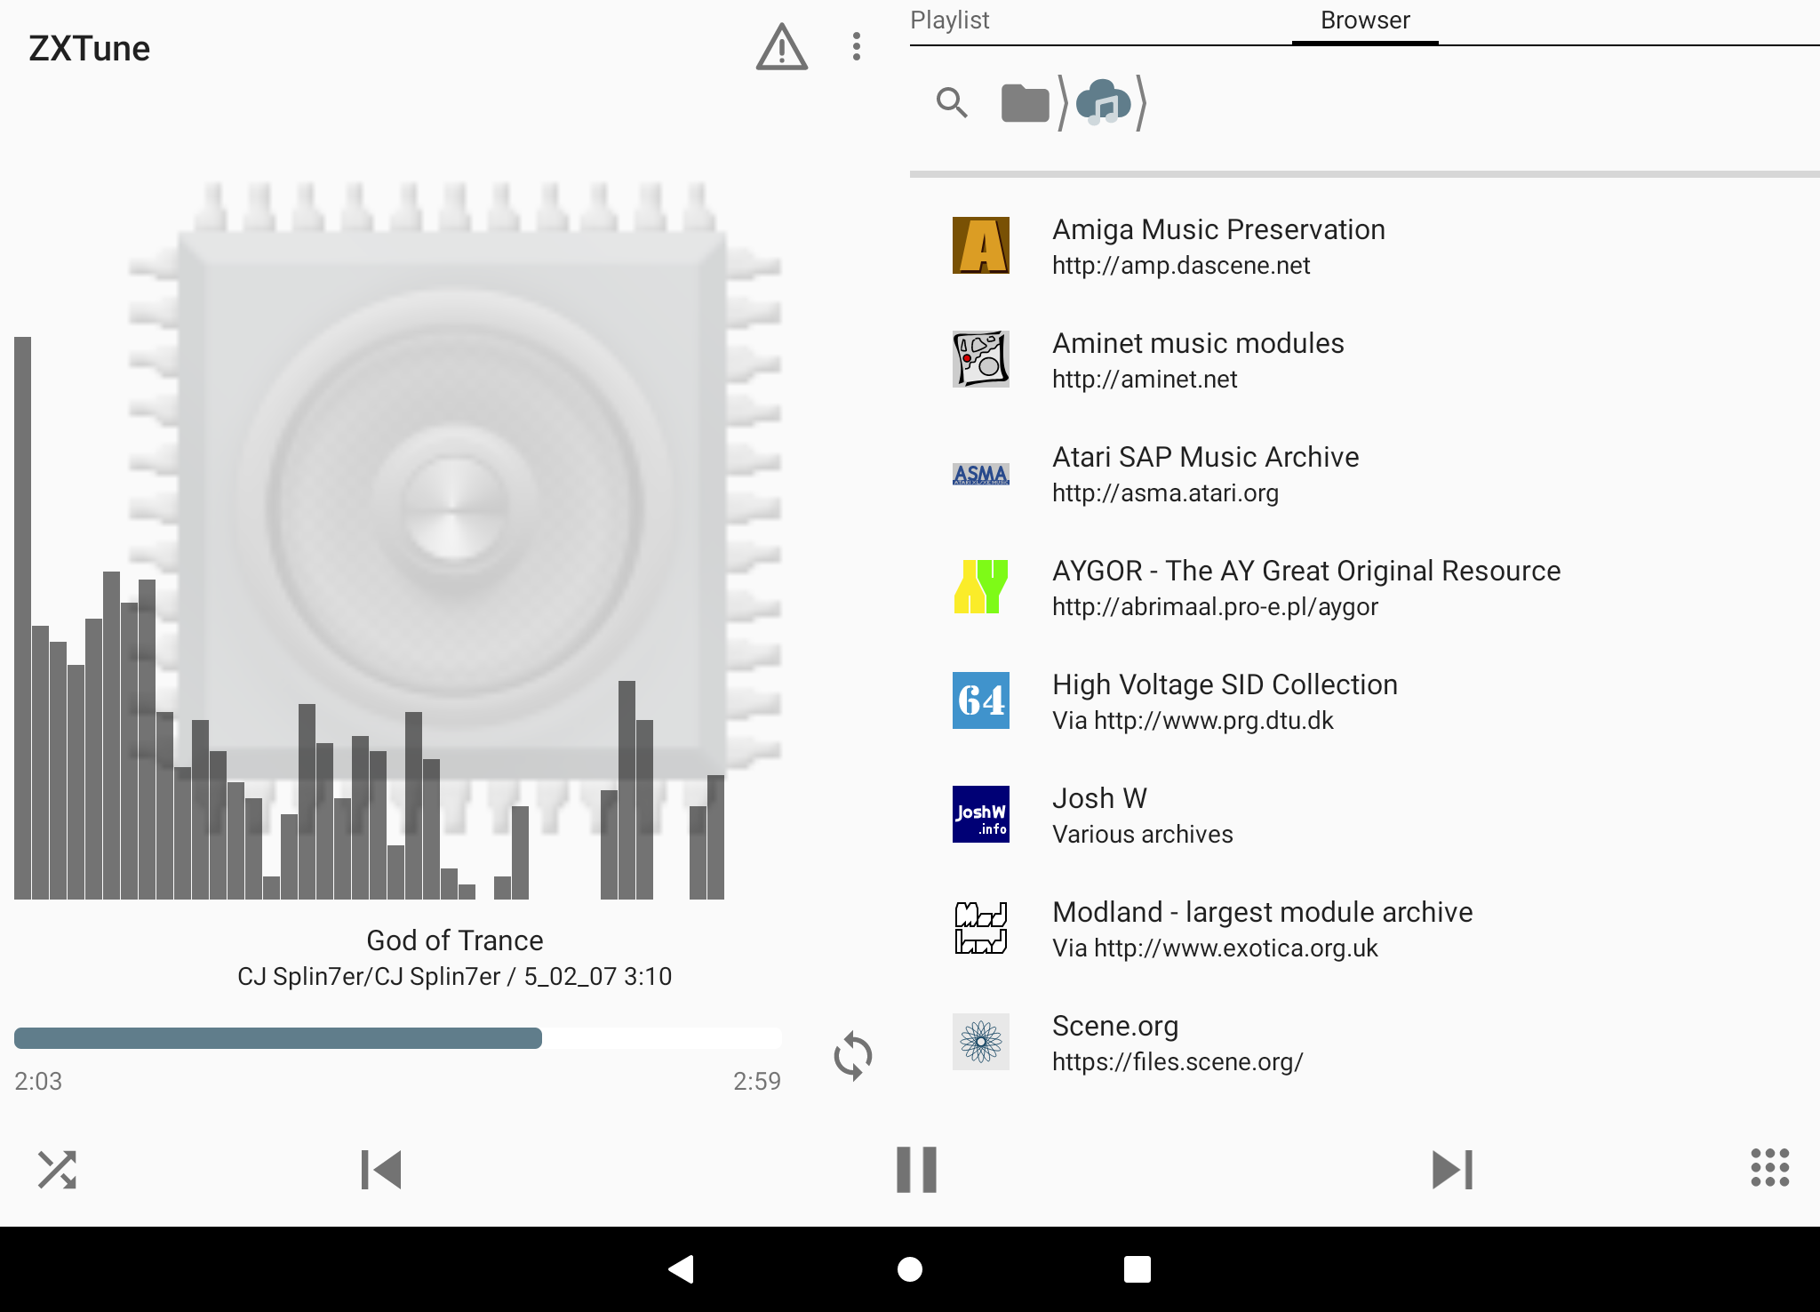The image size is (1820, 1312).
Task: Skip to the next track
Action: click(1452, 1169)
